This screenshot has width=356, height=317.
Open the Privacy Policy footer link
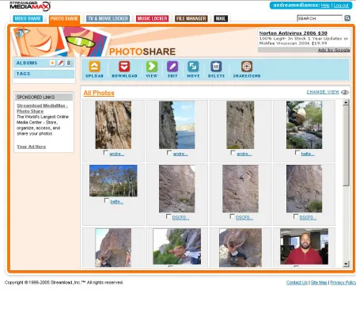(343, 282)
